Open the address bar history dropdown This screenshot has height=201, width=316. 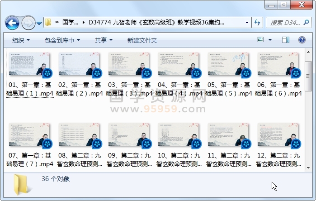click(247, 22)
